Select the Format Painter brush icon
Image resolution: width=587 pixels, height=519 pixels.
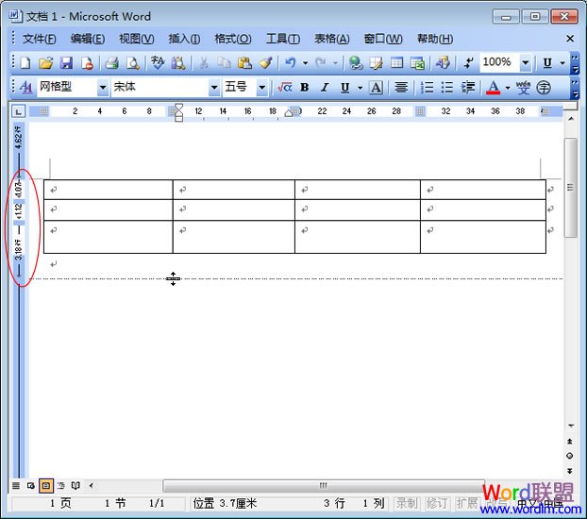coord(265,63)
